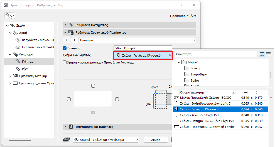This screenshot has width=275, height=147.
Task: Select the Σκάλα stair tree icon
Action: point(13,26)
